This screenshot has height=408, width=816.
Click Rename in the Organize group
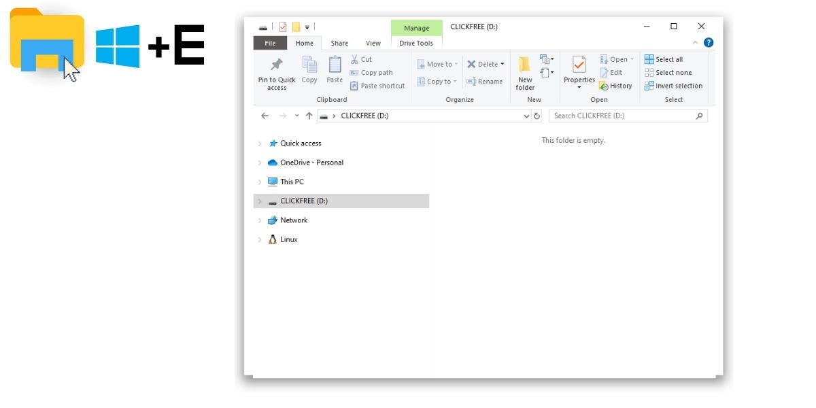point(485,82)
